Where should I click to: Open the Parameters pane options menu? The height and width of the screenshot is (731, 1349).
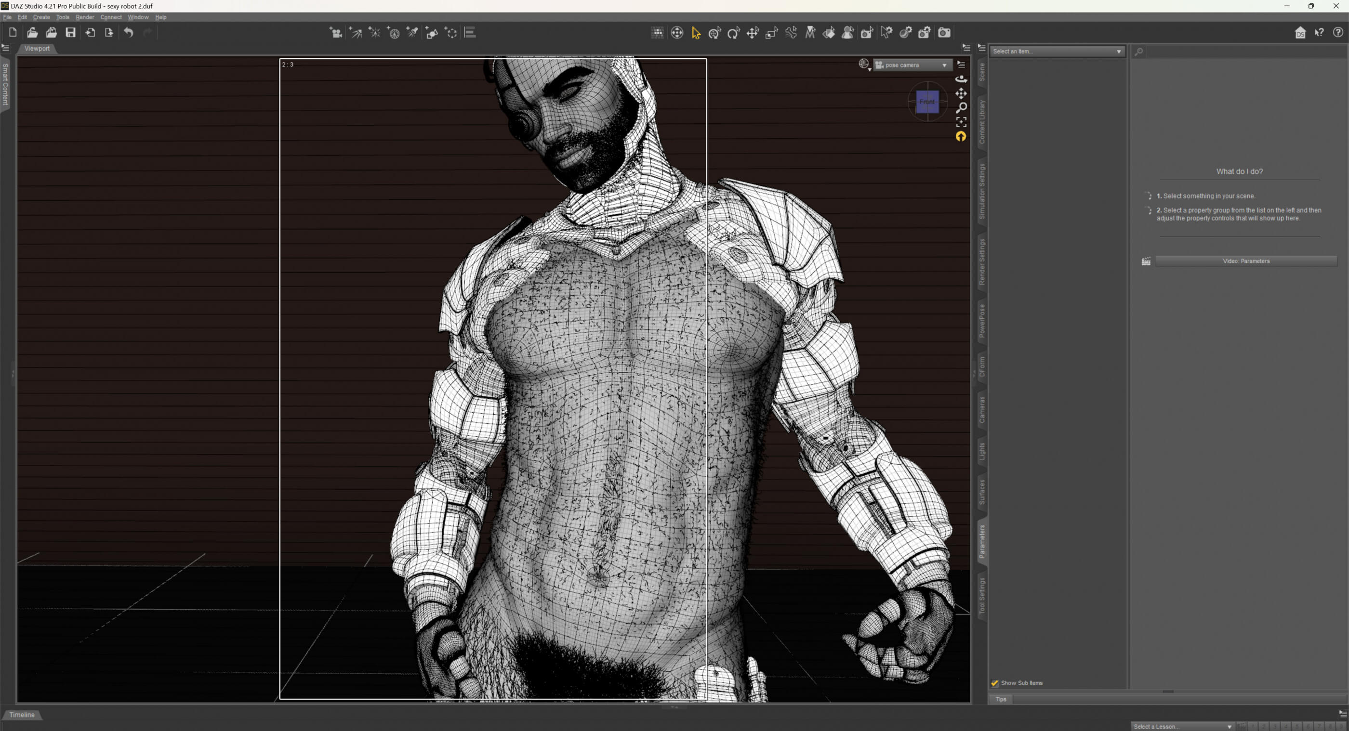pyautogui.click(x=981, y=48)
